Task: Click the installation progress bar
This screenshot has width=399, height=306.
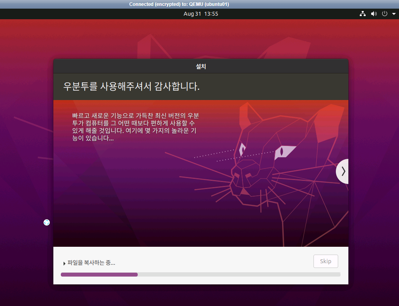Action: pyautogui.click(x=200, y=275)
